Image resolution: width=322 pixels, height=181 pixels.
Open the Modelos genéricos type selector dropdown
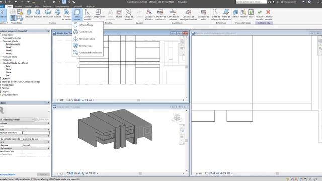click(17, 120)
